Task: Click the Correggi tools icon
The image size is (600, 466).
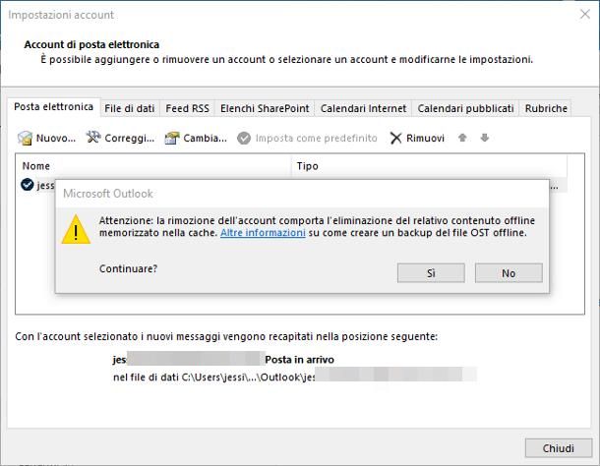Action: [x=93, y=137]
